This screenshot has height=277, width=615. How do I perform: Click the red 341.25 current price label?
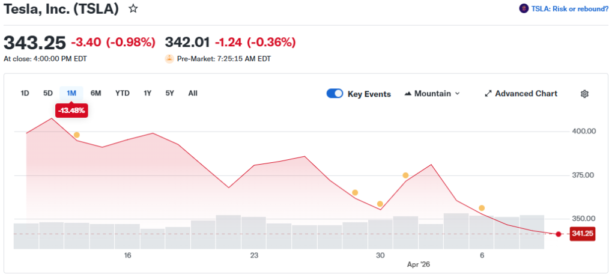point(582,234)
